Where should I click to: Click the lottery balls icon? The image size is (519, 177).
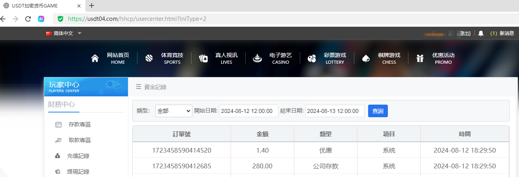click(312, 59)
